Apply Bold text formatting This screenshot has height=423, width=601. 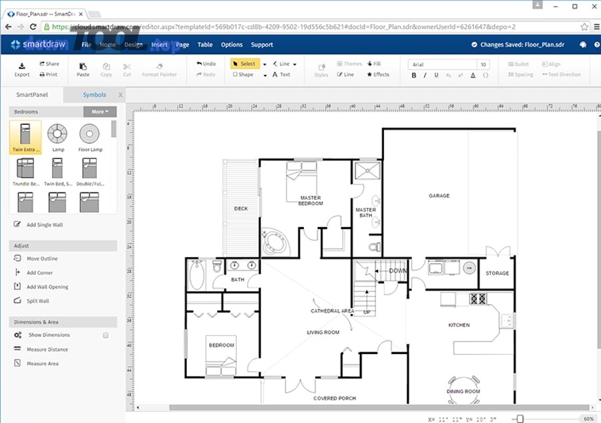coord(414,76)
